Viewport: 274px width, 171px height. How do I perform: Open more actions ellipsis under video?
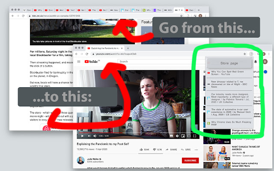click(196, 150)
